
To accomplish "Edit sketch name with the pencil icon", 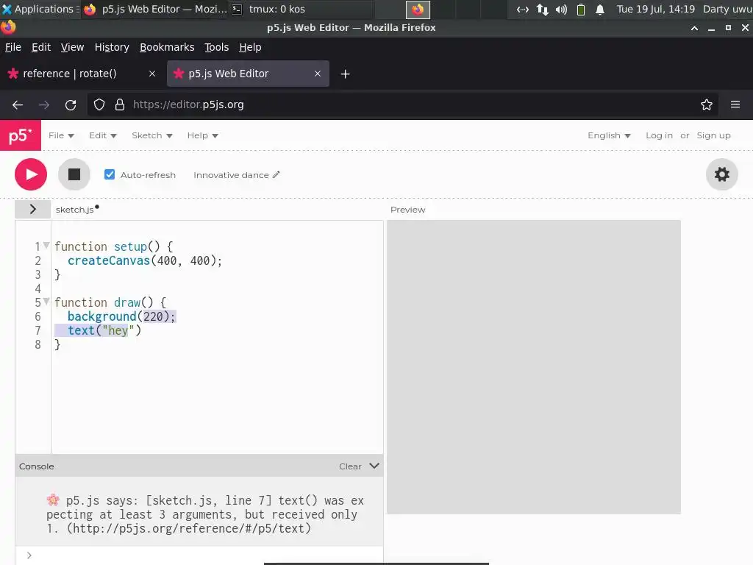I will click(x=276, y=175).
